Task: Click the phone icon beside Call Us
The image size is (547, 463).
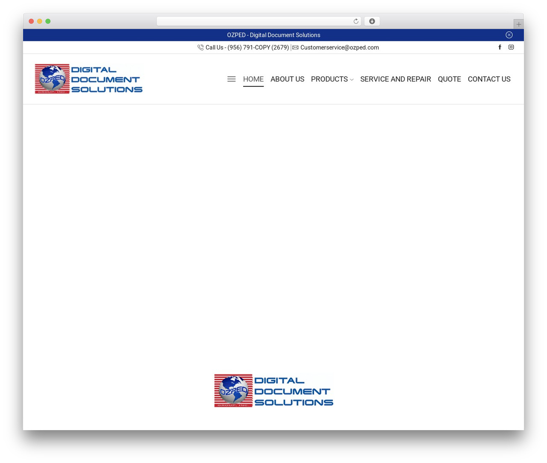Action: point(200,47)
